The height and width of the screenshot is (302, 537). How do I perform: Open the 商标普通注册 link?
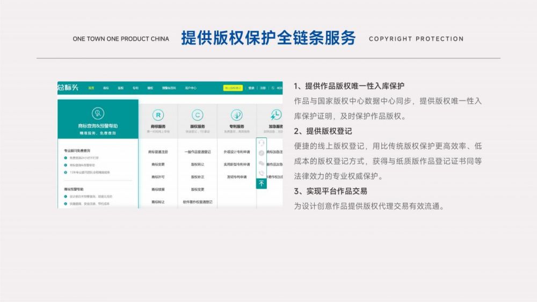coord(158,152)
